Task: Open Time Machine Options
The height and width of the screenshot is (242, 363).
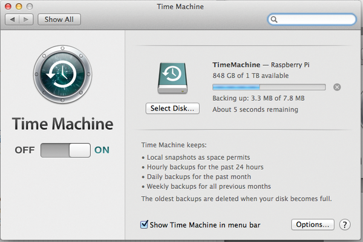Action: pyautogui.click(x=313, y=224)
